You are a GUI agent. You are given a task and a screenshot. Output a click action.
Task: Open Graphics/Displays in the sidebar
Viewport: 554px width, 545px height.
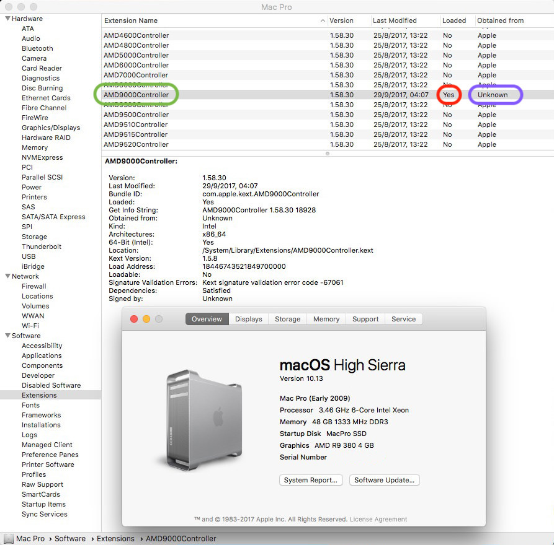[51, 128]
